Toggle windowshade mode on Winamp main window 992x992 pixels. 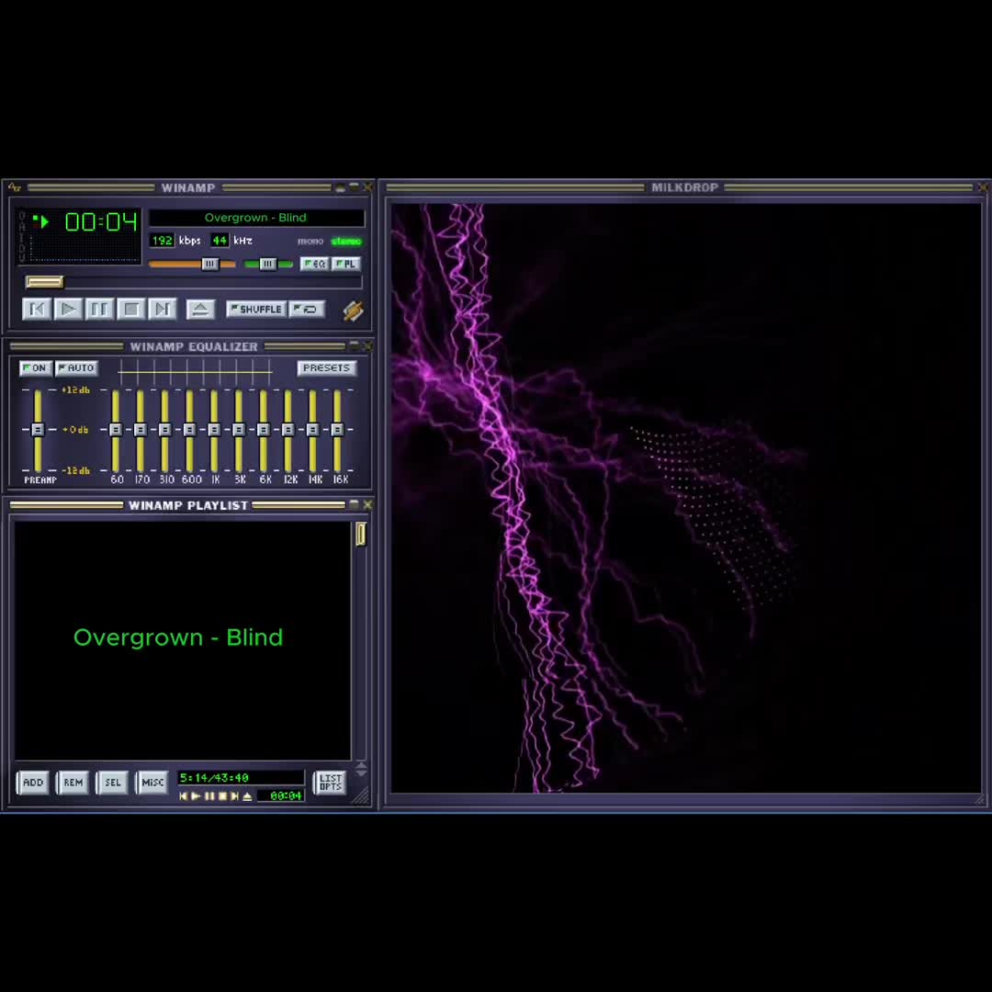pyautogui.click(x=354, y=187)
